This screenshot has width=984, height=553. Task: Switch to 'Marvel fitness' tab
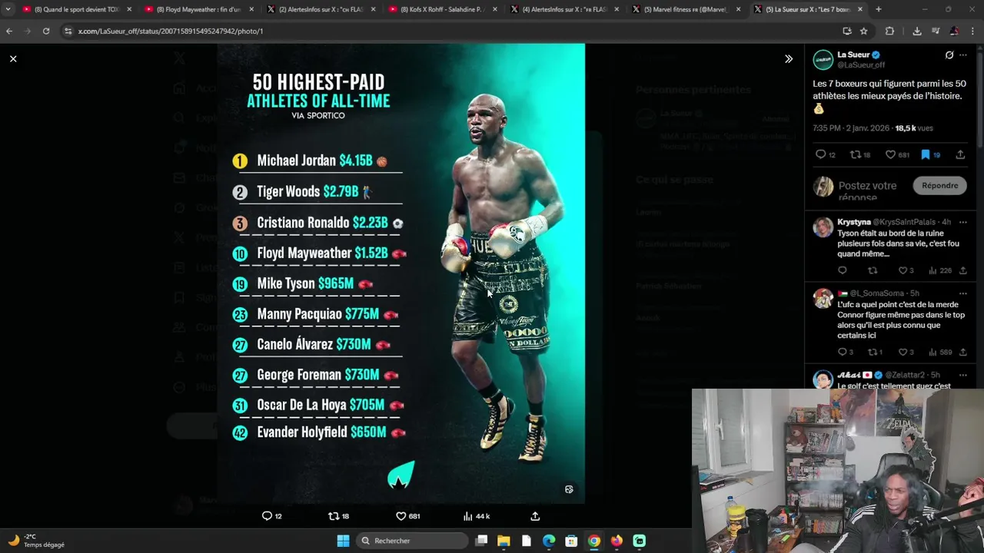[x=686, y=9]
